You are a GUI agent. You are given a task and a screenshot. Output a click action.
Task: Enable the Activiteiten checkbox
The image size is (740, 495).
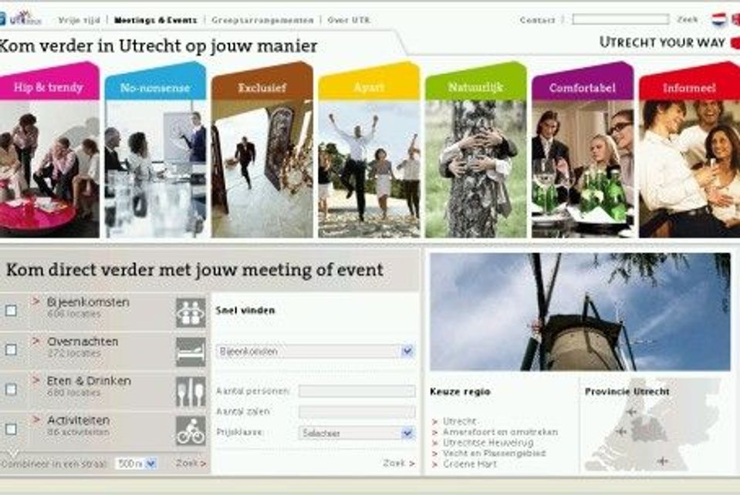(11, 429)
